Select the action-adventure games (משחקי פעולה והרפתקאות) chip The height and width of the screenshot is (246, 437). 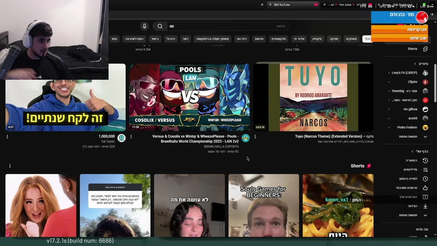pos(212,39)
